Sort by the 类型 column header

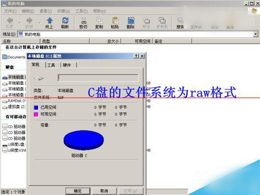point(65,41)
